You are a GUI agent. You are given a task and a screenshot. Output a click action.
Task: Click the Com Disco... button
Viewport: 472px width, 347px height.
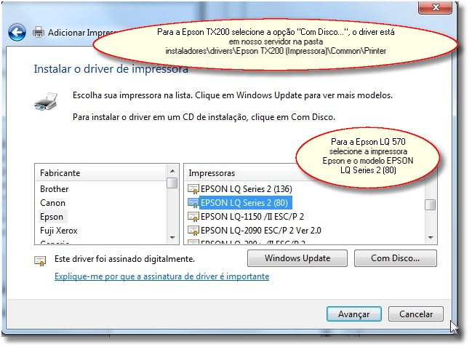395,258
